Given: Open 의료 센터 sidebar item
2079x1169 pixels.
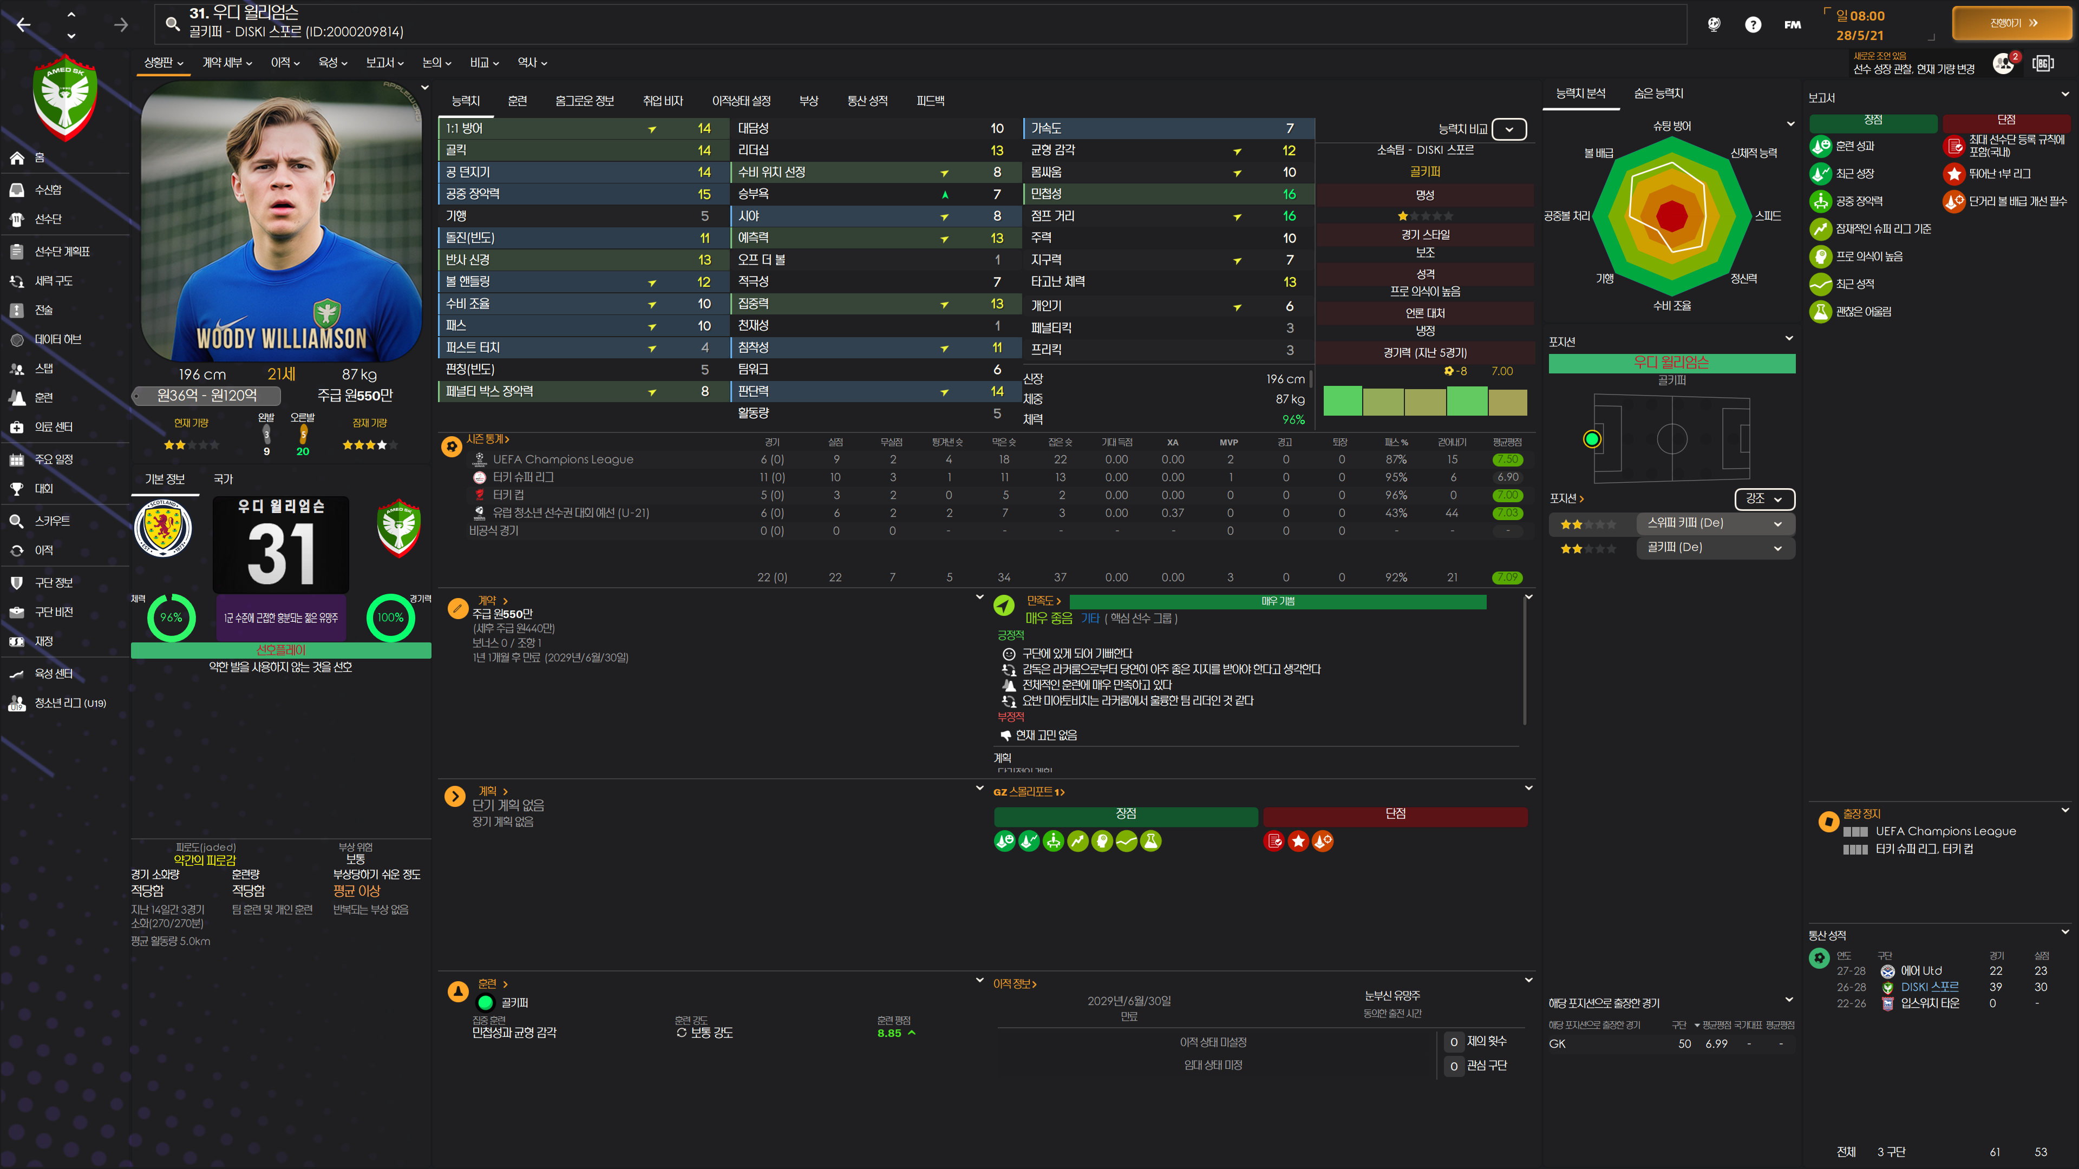Looking at the screenshot, I should click(x=53, y=427).
